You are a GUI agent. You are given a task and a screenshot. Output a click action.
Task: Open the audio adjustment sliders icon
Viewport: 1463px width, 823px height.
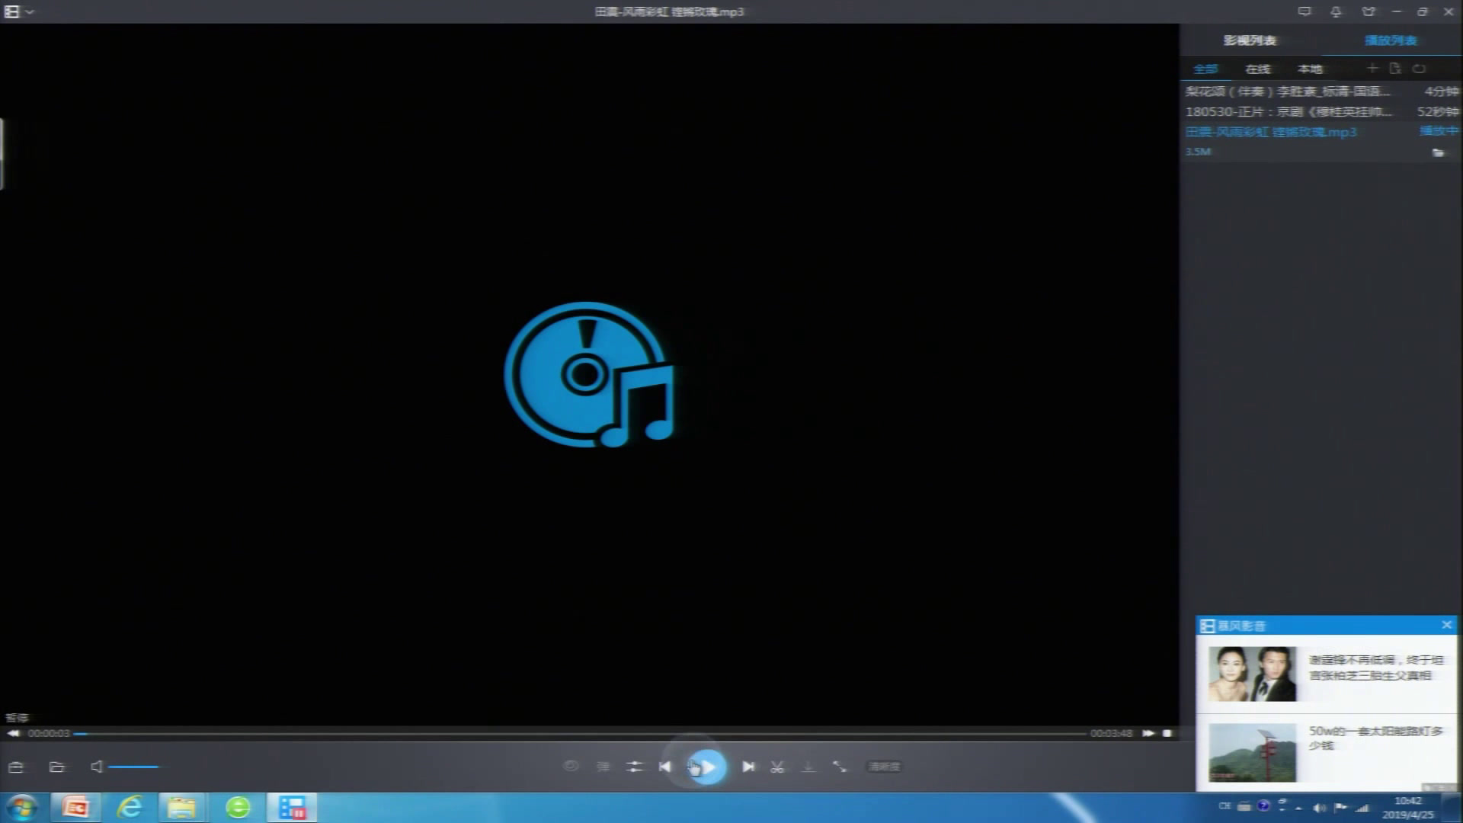(x=634, y=767)
